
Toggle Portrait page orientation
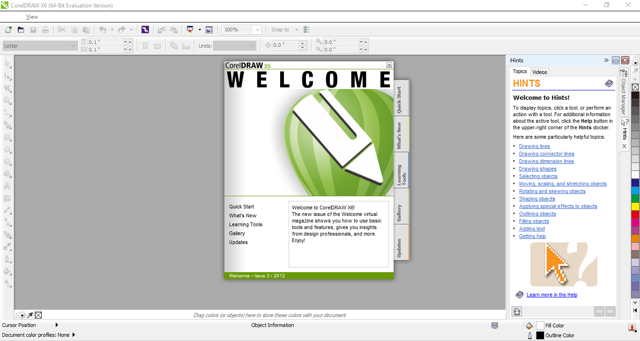(x=145, y=46)
